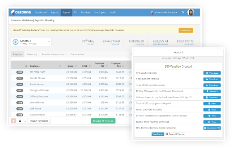View HMRC Liabilities Updated
Image resolution: width=232 pixels, height=148 pixels.
[212, 110]
